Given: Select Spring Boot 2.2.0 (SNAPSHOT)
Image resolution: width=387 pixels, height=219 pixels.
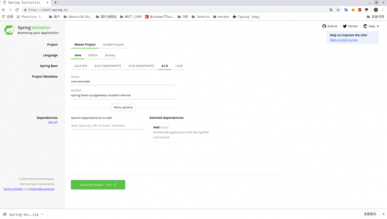Looking at the screenshot, I should click(108, 66).
